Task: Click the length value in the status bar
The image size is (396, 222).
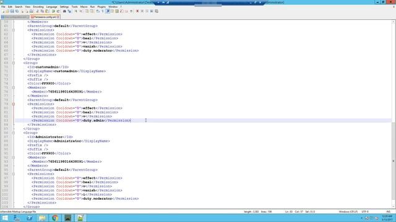Action: coord(251,212)
